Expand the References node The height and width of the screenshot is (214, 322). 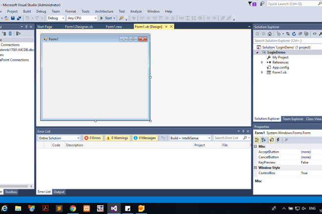pyautogui.click(x=262, y=62)
